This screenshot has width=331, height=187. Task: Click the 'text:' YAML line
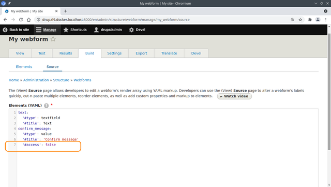point(23,112)
